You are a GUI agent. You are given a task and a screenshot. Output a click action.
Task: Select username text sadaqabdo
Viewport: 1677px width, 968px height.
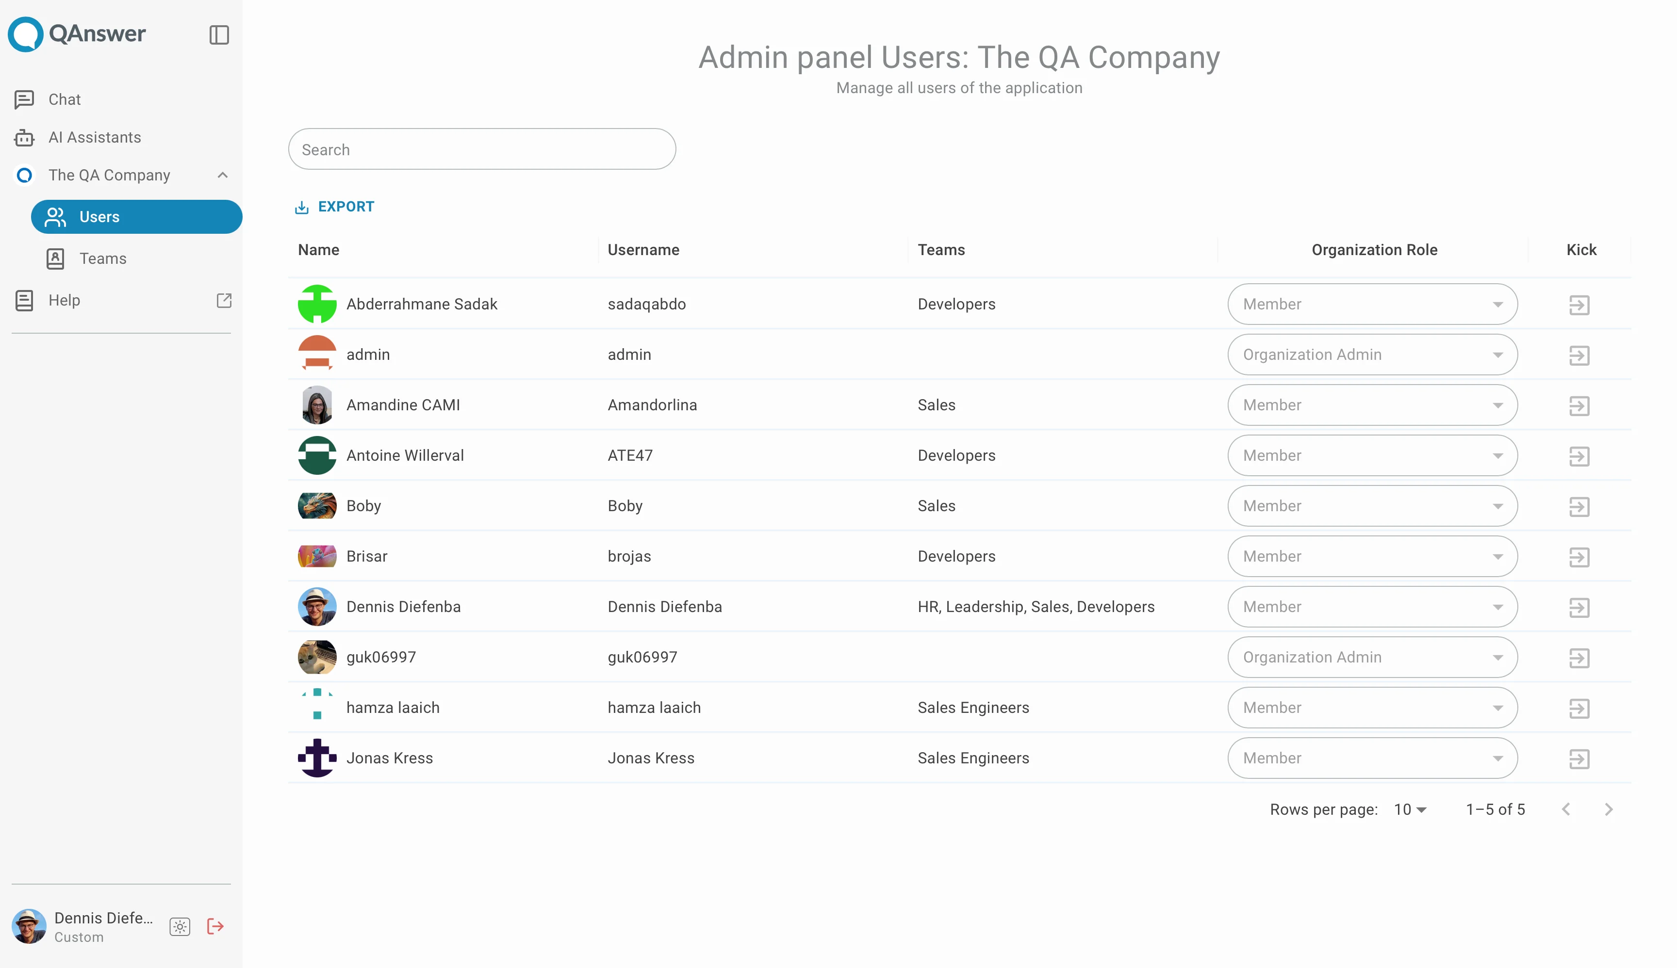646,304
